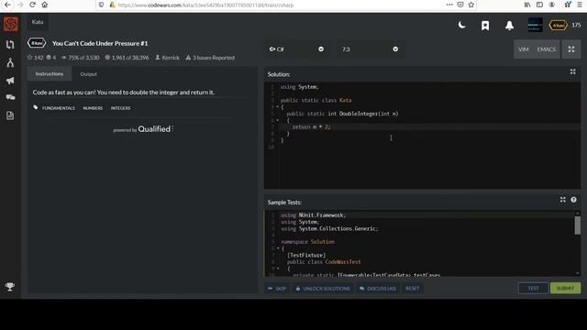Open the C# language dropdown

296,49
